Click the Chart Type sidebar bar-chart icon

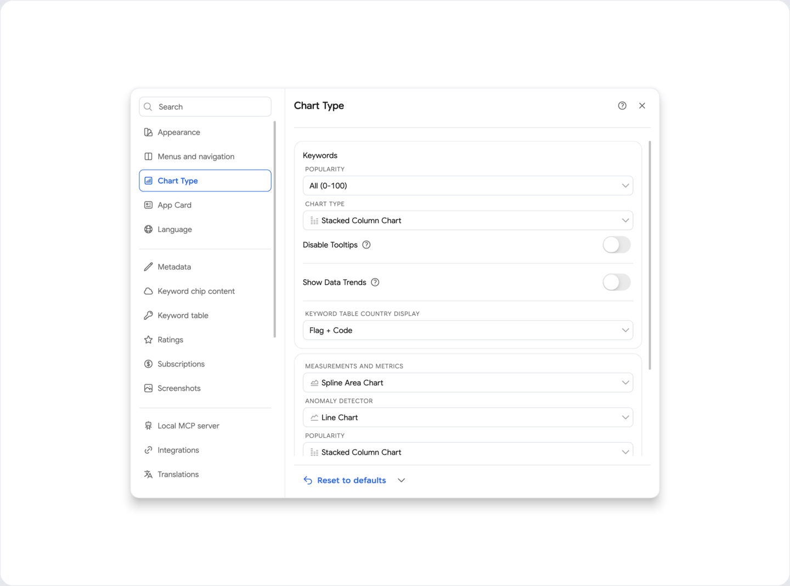pos(148,181)
